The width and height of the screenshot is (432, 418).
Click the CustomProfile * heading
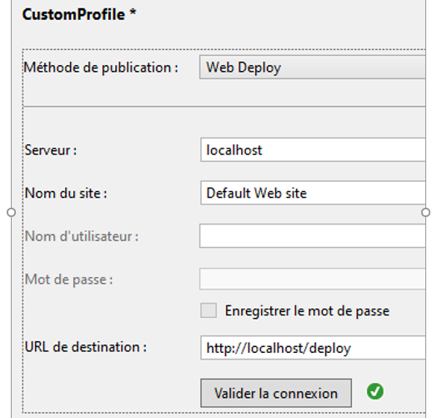pyautogui.click(x=79, y=14)
